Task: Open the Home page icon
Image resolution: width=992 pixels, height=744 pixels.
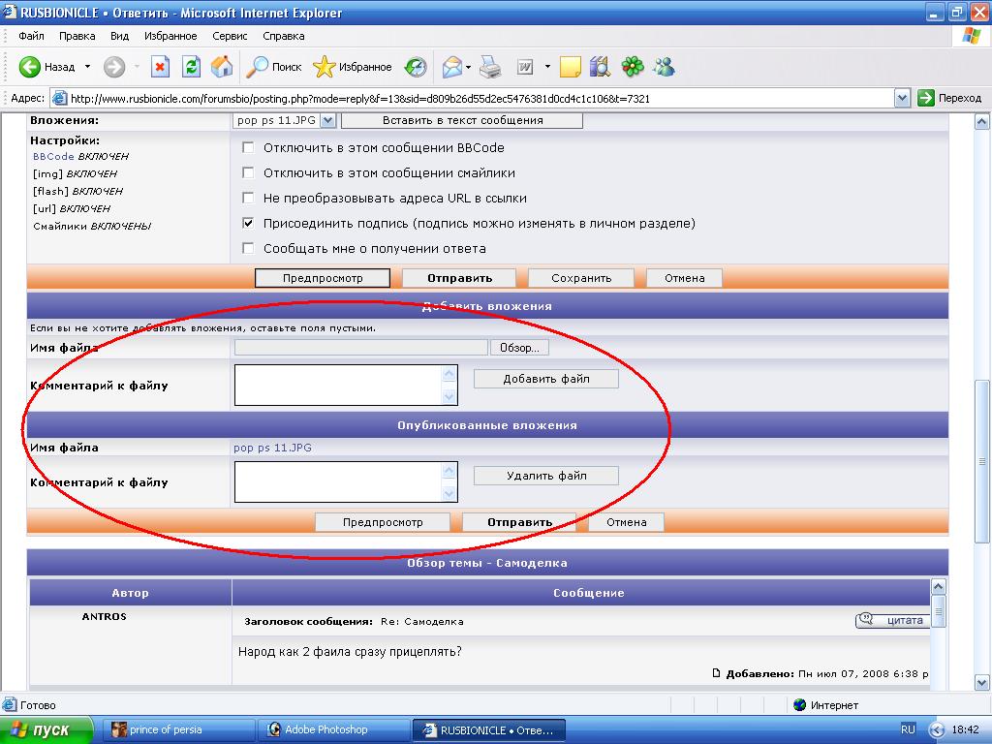Action: (x=222, y=67)
